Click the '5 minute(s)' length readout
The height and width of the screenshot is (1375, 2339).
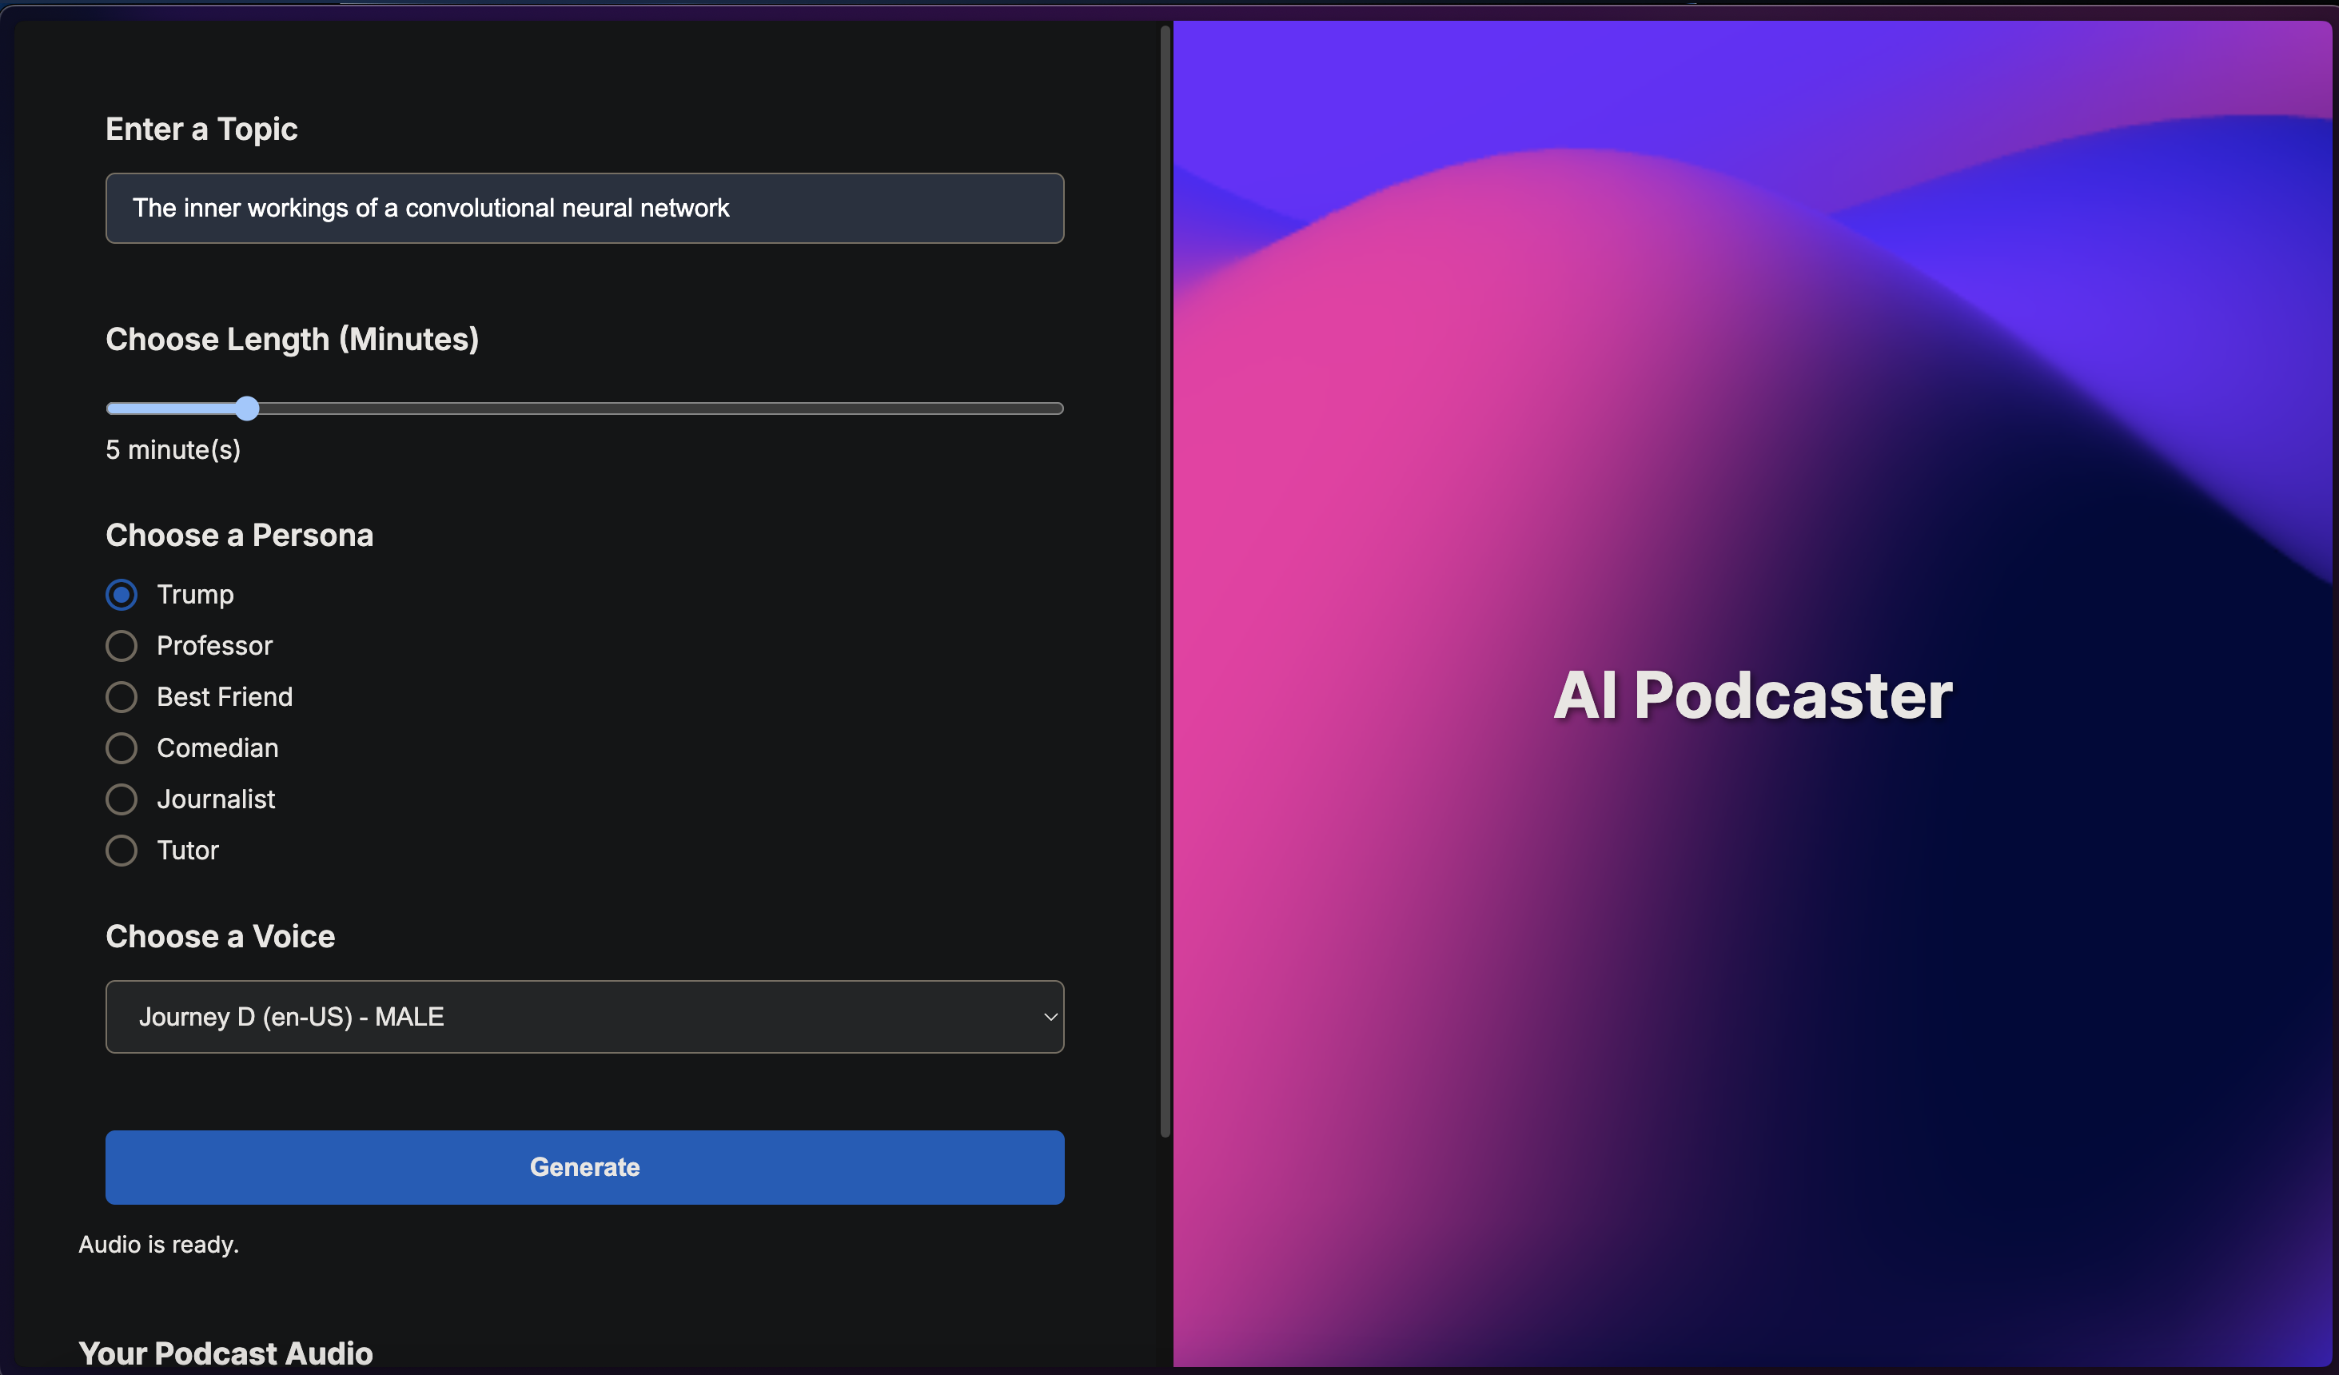click(173, 449)
